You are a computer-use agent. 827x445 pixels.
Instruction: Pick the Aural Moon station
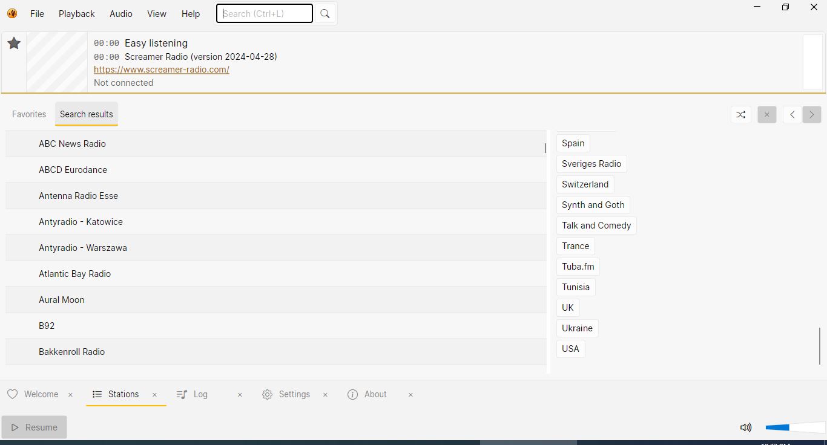(276, 300)
